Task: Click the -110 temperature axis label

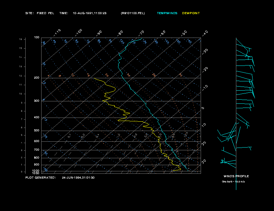Action: 57,33
